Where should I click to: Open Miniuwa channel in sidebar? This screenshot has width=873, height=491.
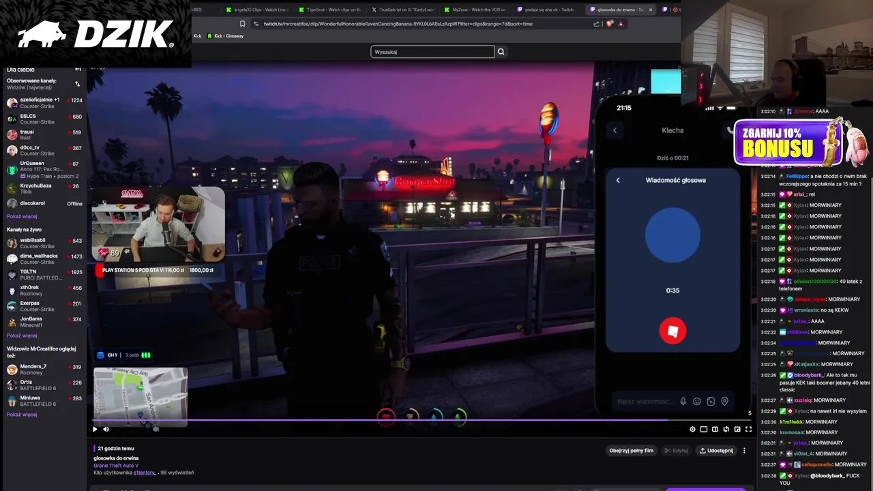[44, 401]
